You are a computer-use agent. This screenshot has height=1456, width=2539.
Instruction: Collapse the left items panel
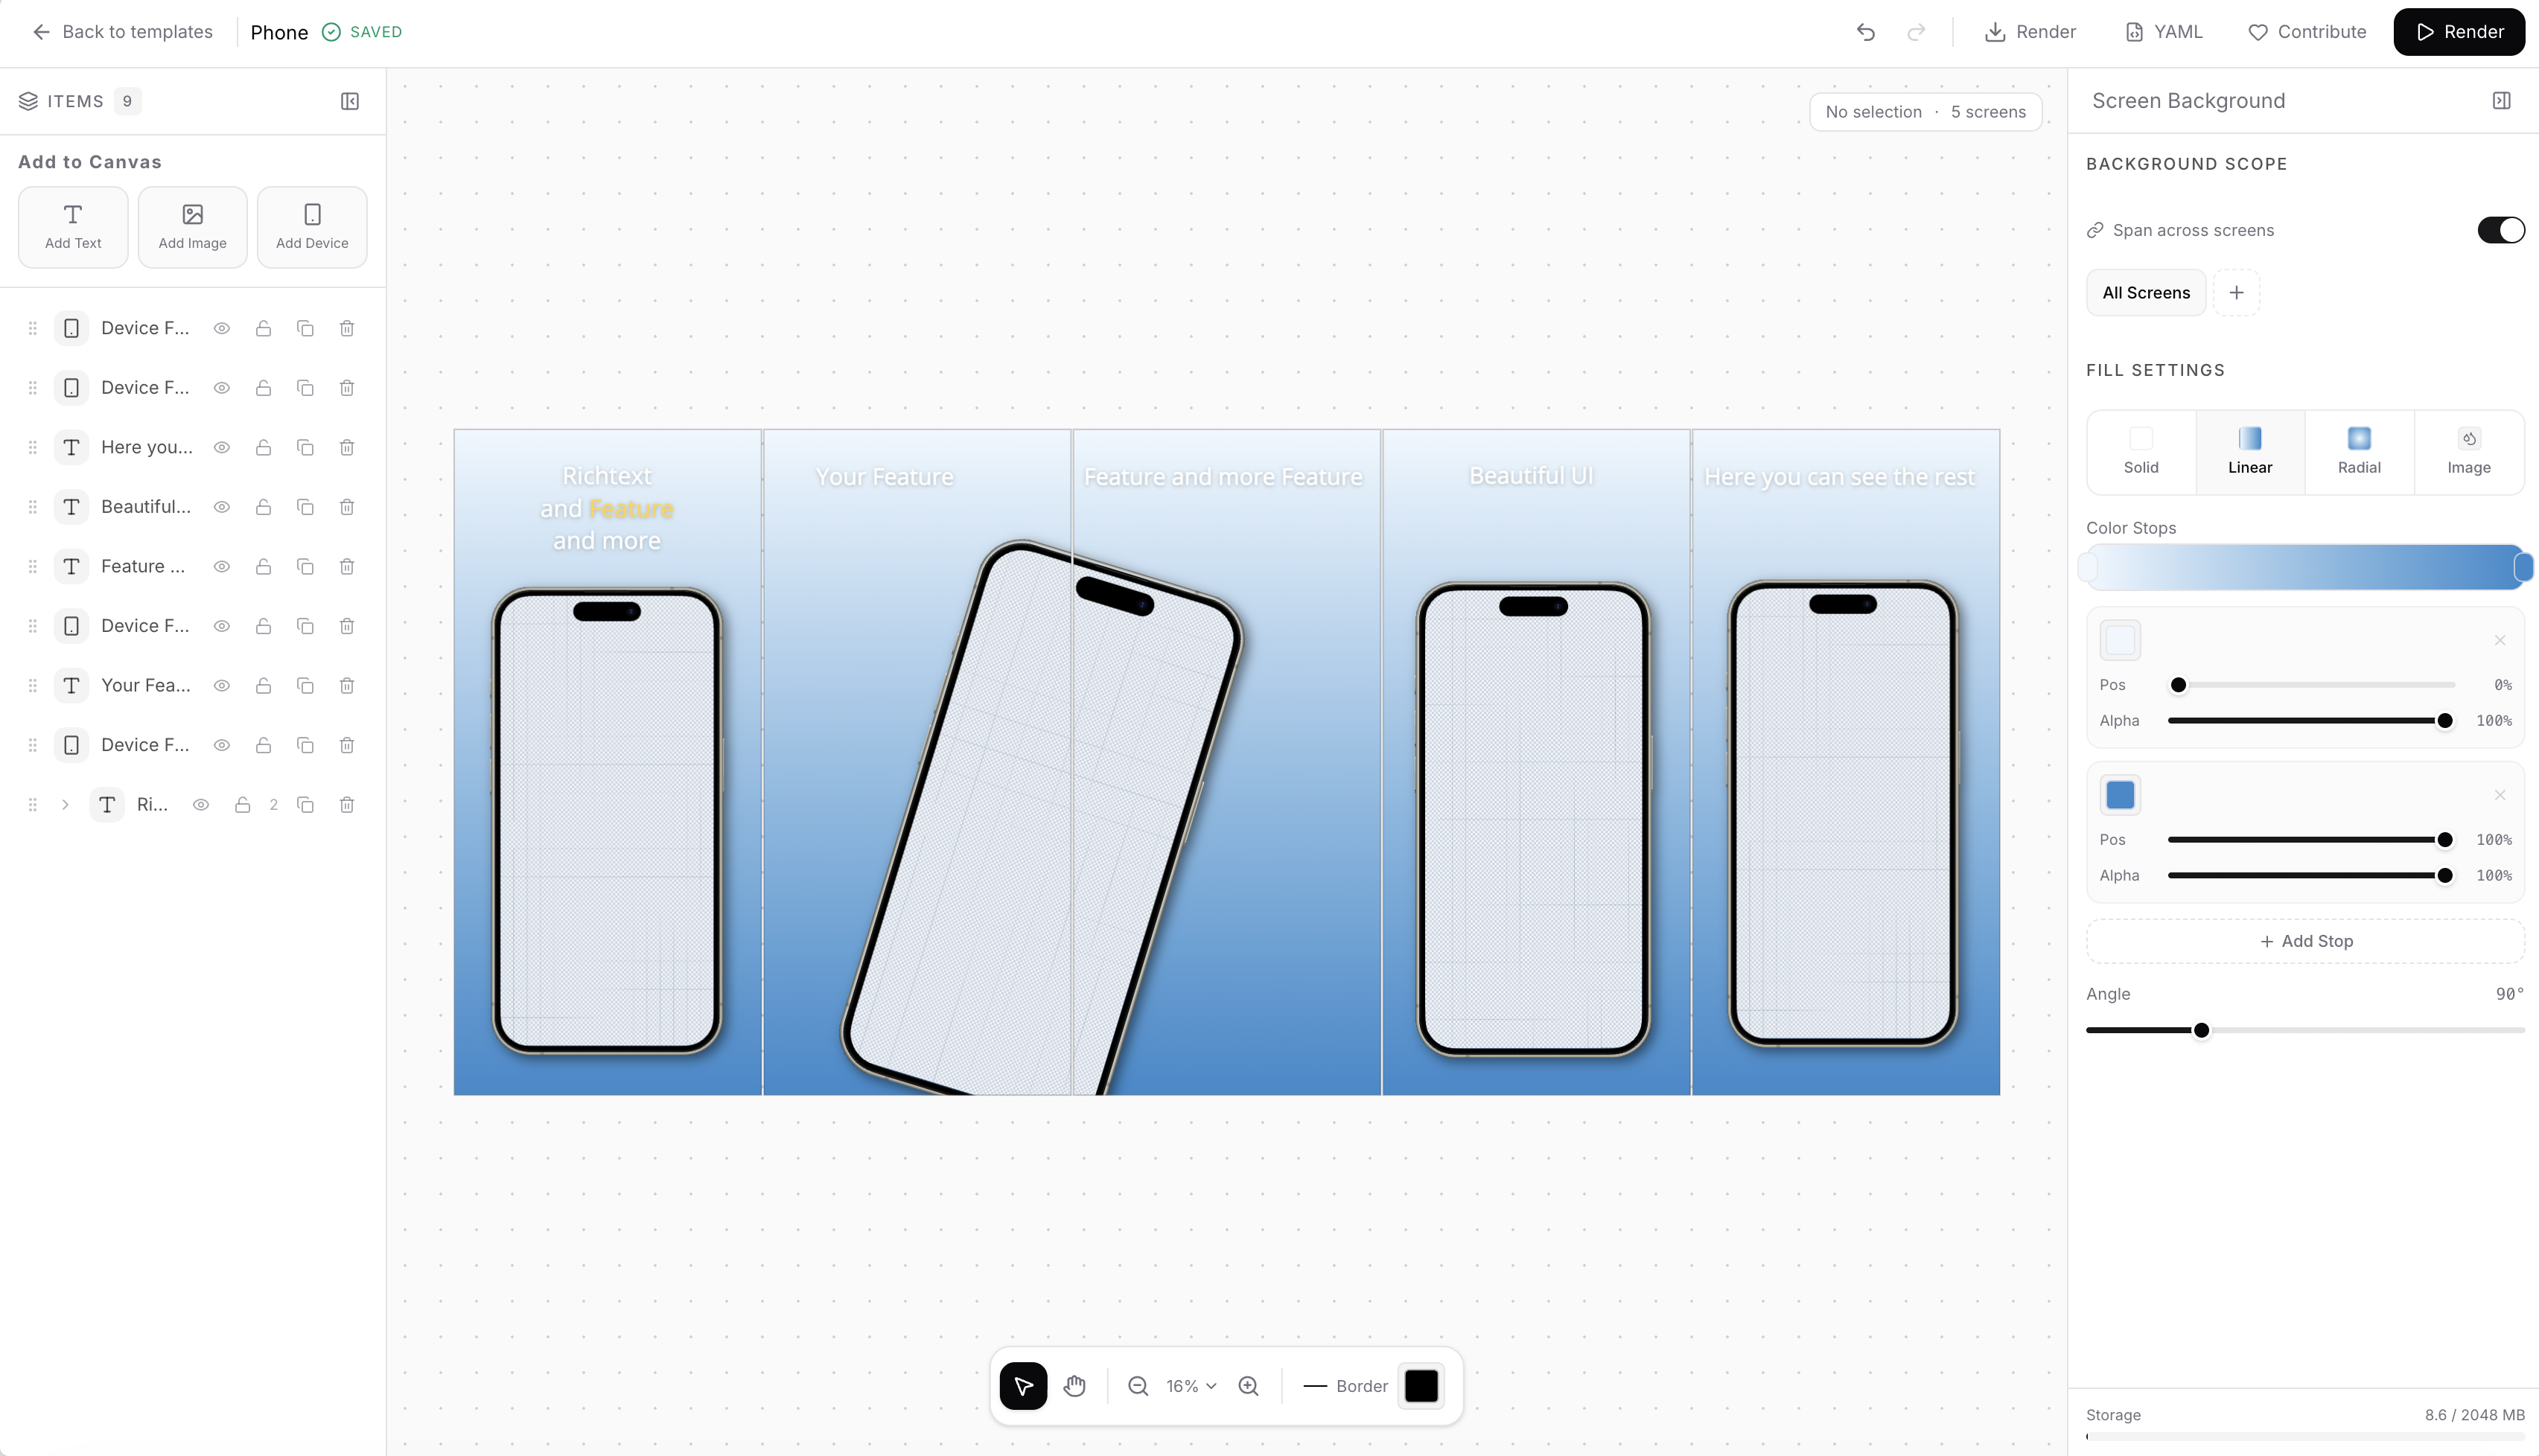pos(350,101)
